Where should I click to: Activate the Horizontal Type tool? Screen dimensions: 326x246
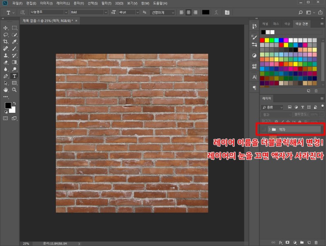pos(14,76)
